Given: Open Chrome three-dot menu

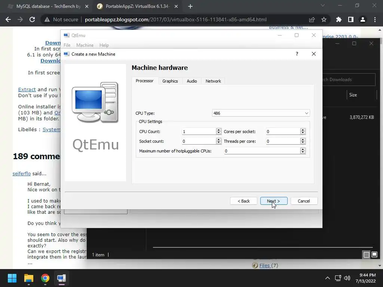Looking at the screenshot, I should pyautogui.click(x=375, y=19).
